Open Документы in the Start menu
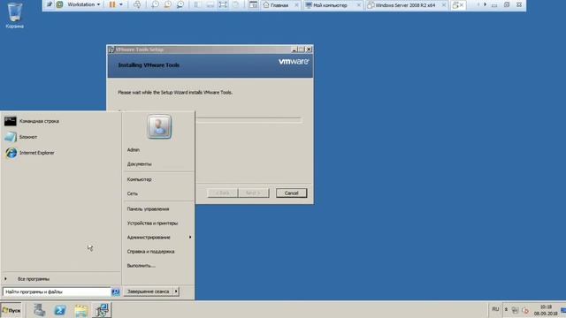Image resolution: width=566 pixels, height=318 pixels. (140, 164)
